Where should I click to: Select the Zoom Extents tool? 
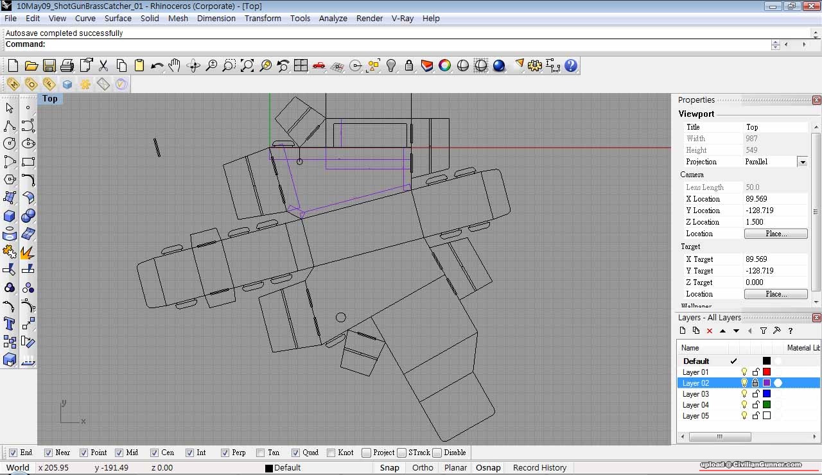pos(247,65)
